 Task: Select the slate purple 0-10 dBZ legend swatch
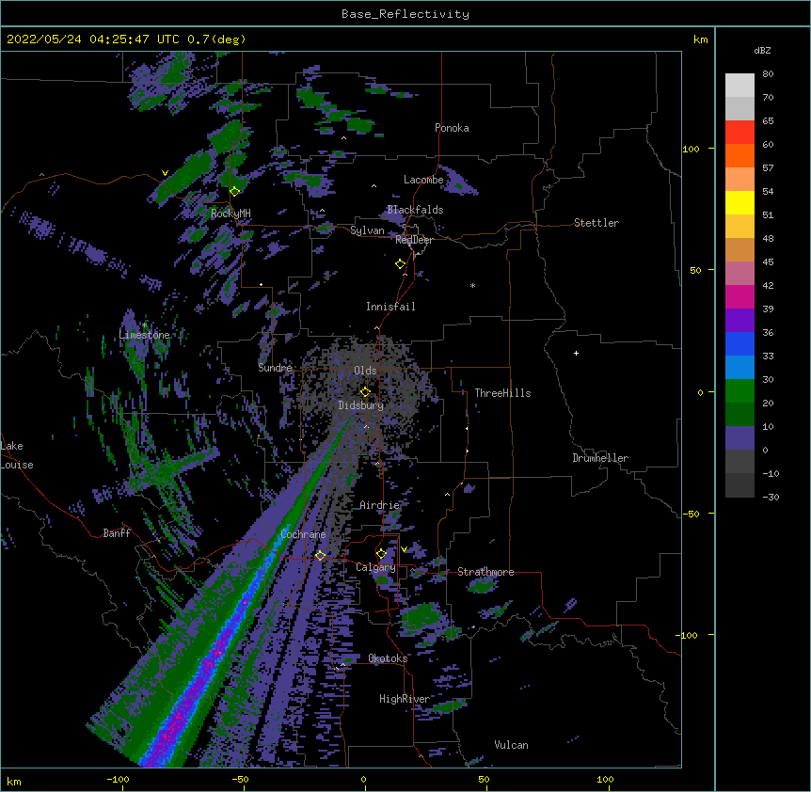[x=739, y=438]
